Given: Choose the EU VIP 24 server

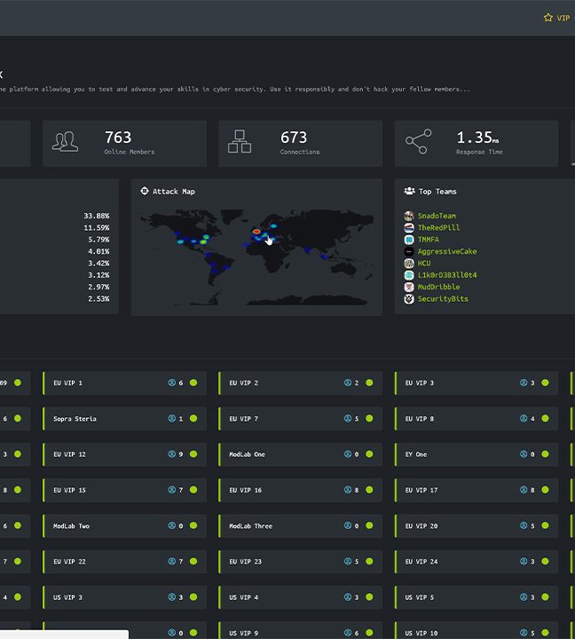Looking at the screenshot, I should 477,562.
